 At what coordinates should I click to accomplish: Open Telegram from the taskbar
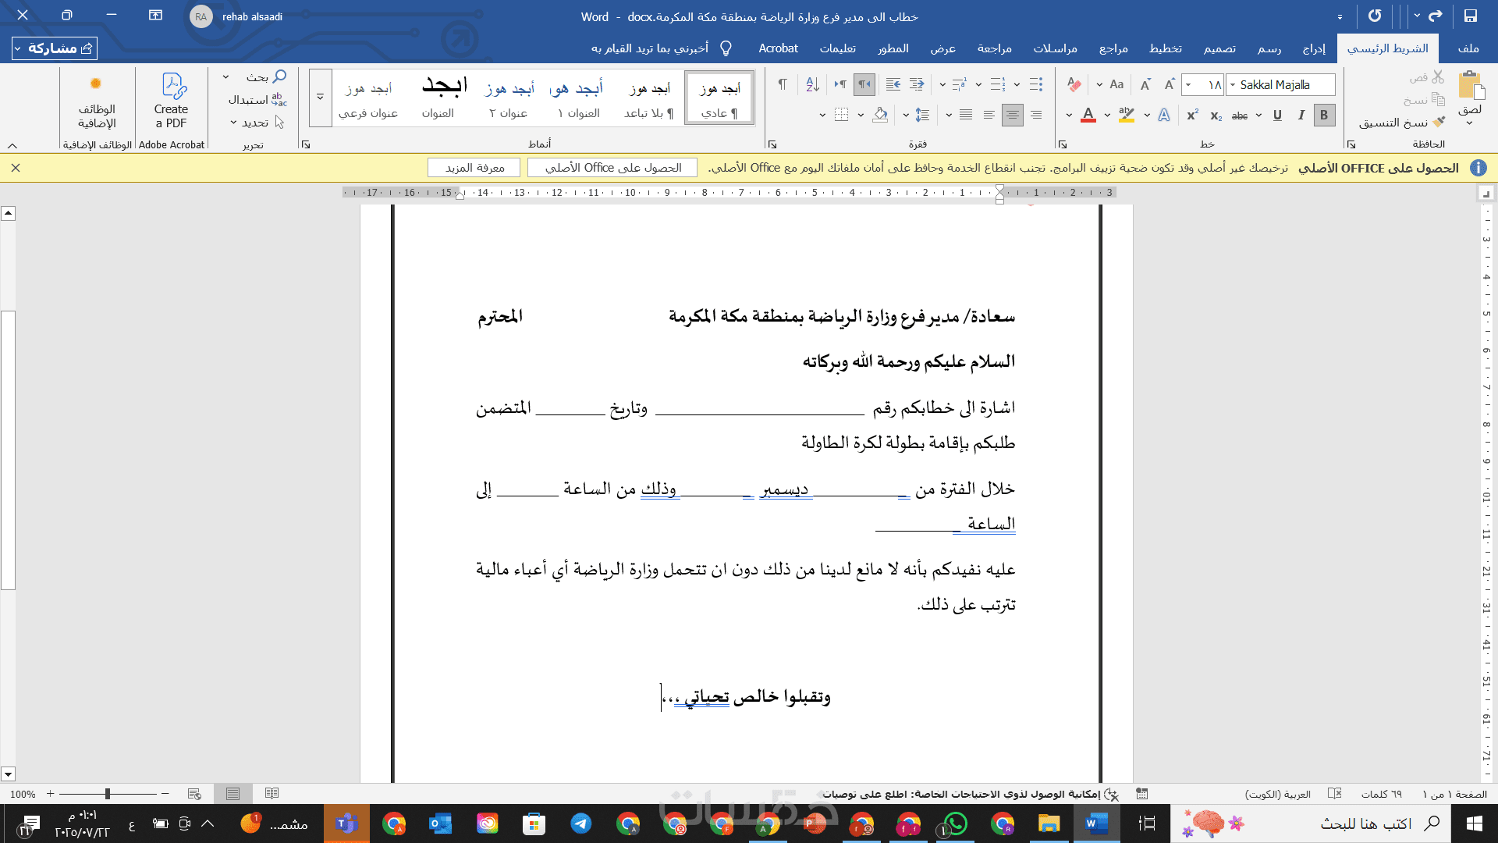(x=580, y=823)
